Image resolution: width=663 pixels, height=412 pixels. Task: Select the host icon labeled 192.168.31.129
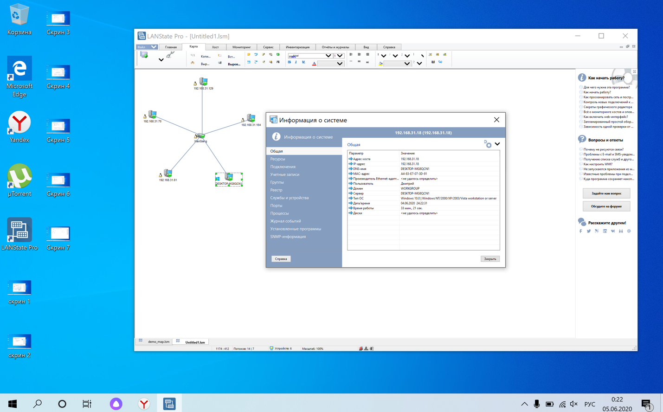point(203,82)
